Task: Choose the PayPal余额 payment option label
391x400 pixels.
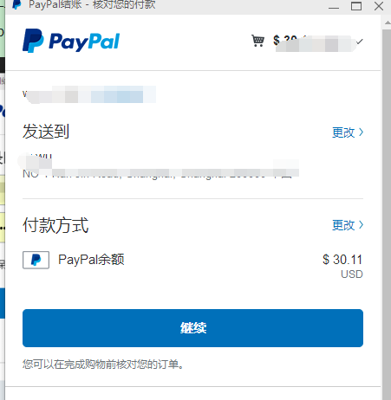Action: (x=91, y=260)
